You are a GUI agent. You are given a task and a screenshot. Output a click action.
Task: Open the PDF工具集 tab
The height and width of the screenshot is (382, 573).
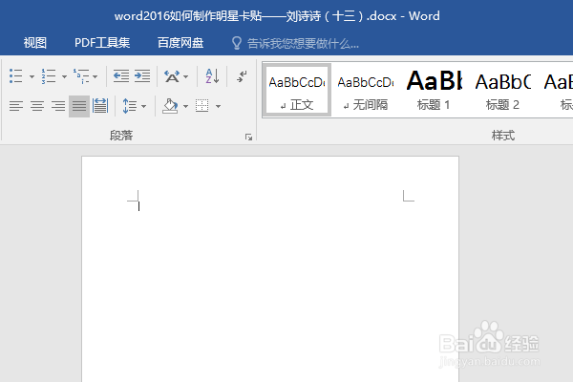(x=102, y=43)
